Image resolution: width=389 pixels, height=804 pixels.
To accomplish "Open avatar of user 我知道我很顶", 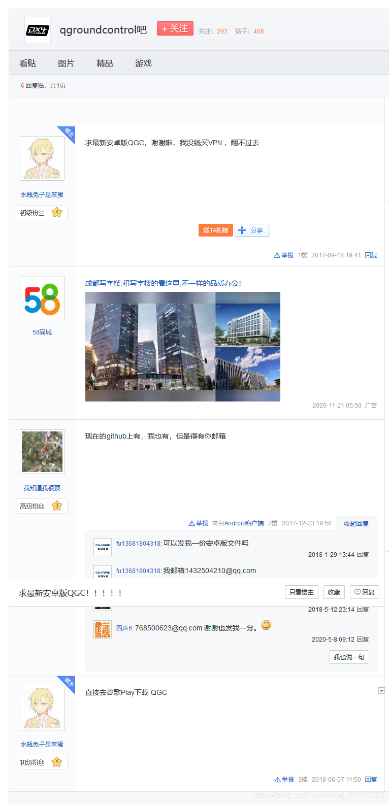I will tap(42, 452).
